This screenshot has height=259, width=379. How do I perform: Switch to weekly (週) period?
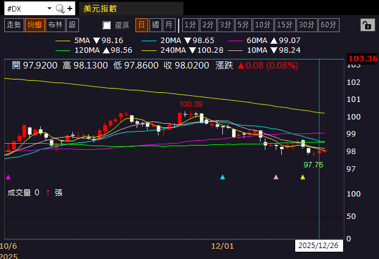coord(155,25)
